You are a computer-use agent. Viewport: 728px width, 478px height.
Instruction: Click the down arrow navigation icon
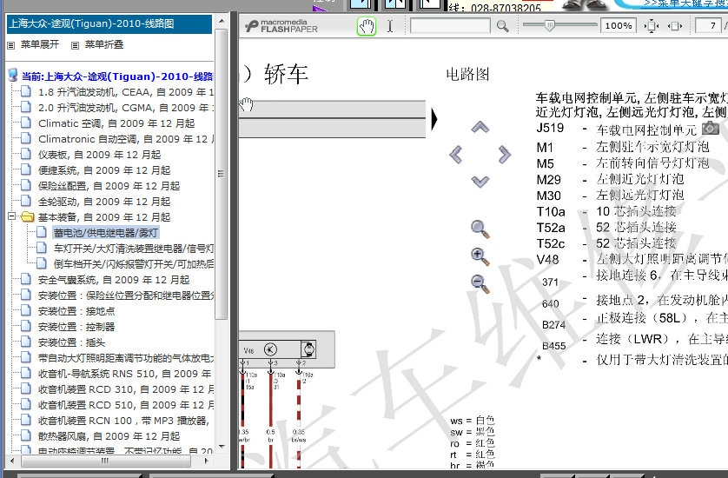coord(480,181)
